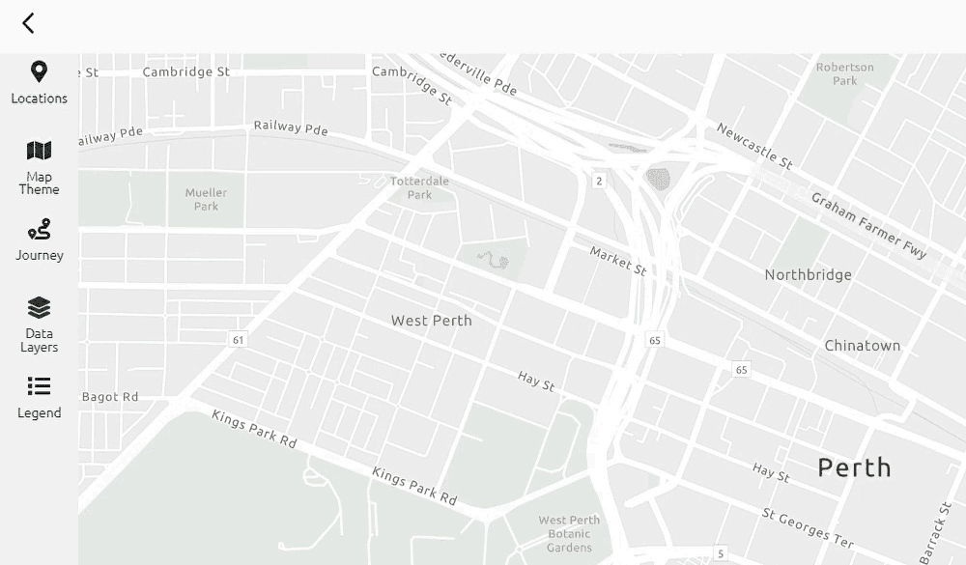
Task: Select the Legend sidebar label
Action: coord(40,412)
